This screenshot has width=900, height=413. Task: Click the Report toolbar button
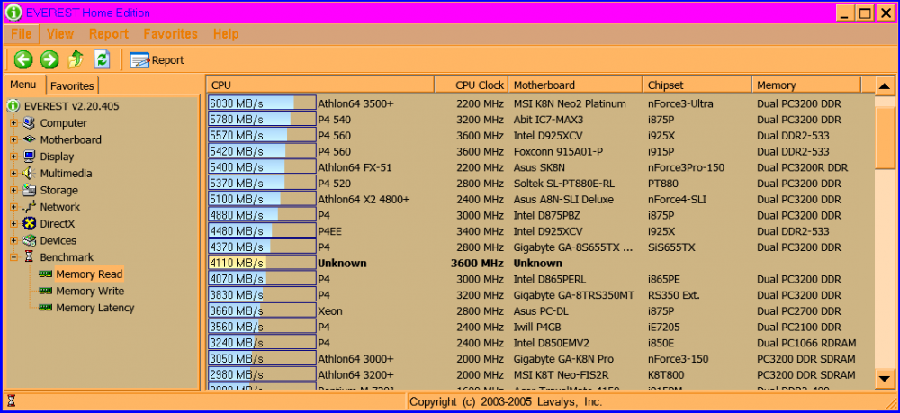tap(157, 60)
